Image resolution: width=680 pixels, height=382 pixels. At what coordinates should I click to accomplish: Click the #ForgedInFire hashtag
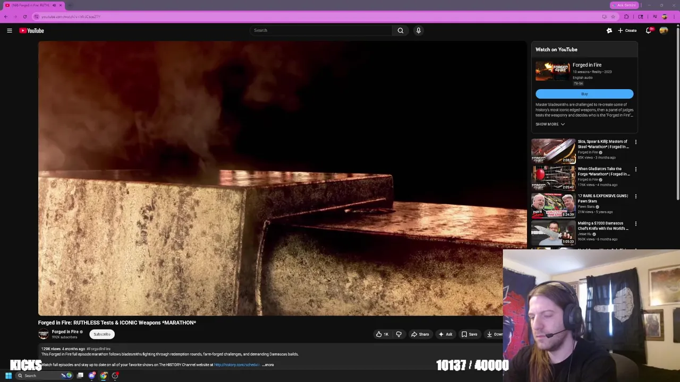[98, 349]
